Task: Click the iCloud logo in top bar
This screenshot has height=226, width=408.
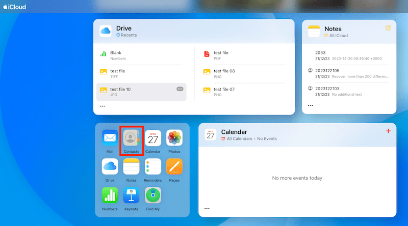Action: pos(15,7)
